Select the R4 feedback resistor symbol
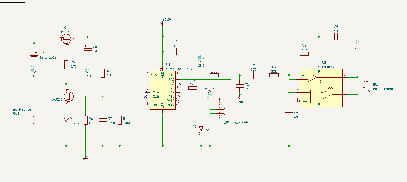The width and height of the screenshot is (407, 182). tap(304, 54)
